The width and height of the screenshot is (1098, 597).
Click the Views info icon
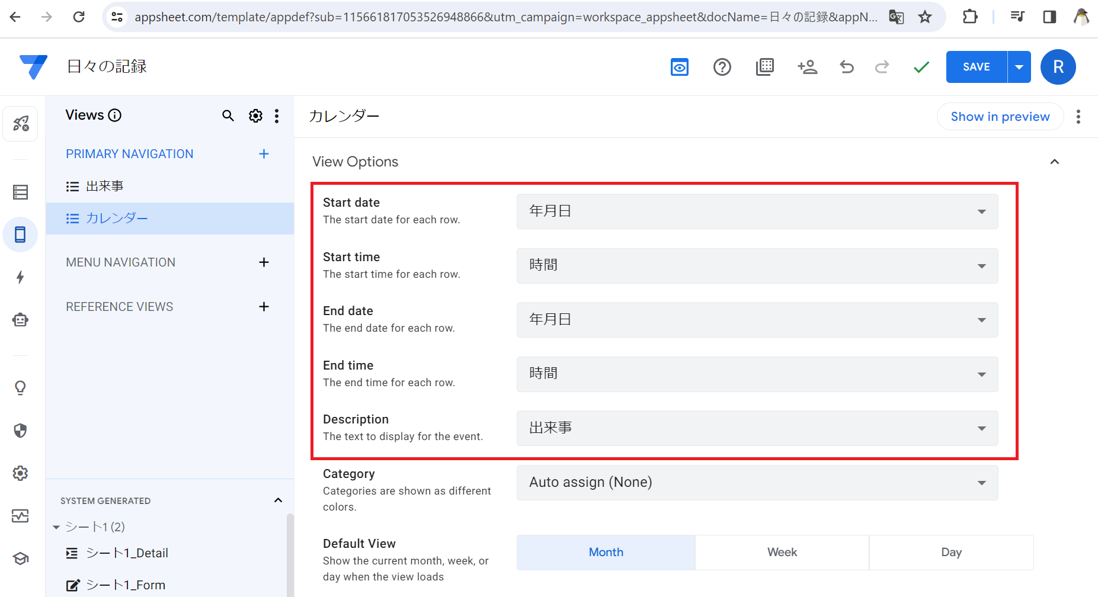tap(115, 115)
